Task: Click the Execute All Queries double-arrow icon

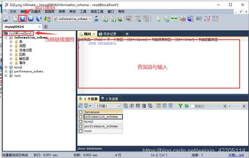Action: pos(31,19)
